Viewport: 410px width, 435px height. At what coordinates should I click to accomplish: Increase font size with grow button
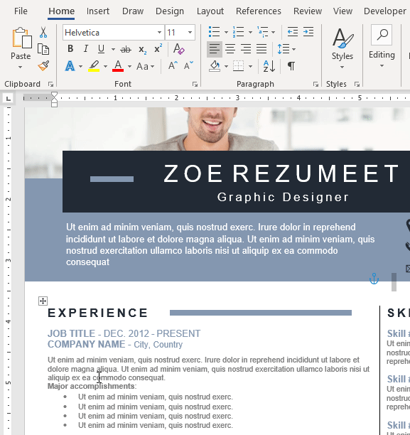(x=173, y=66)
